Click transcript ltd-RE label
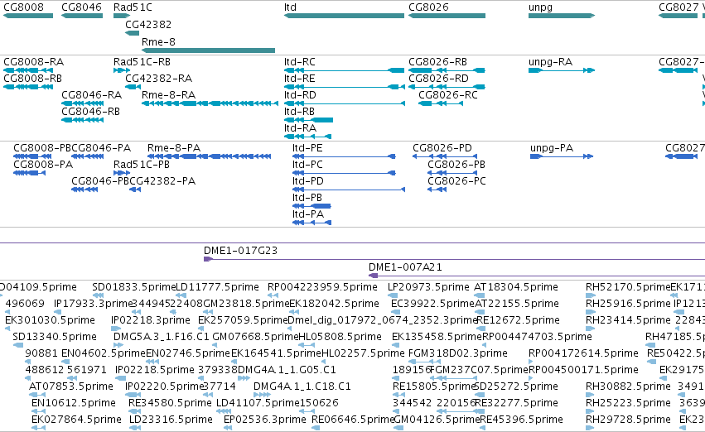 [299, 78]
